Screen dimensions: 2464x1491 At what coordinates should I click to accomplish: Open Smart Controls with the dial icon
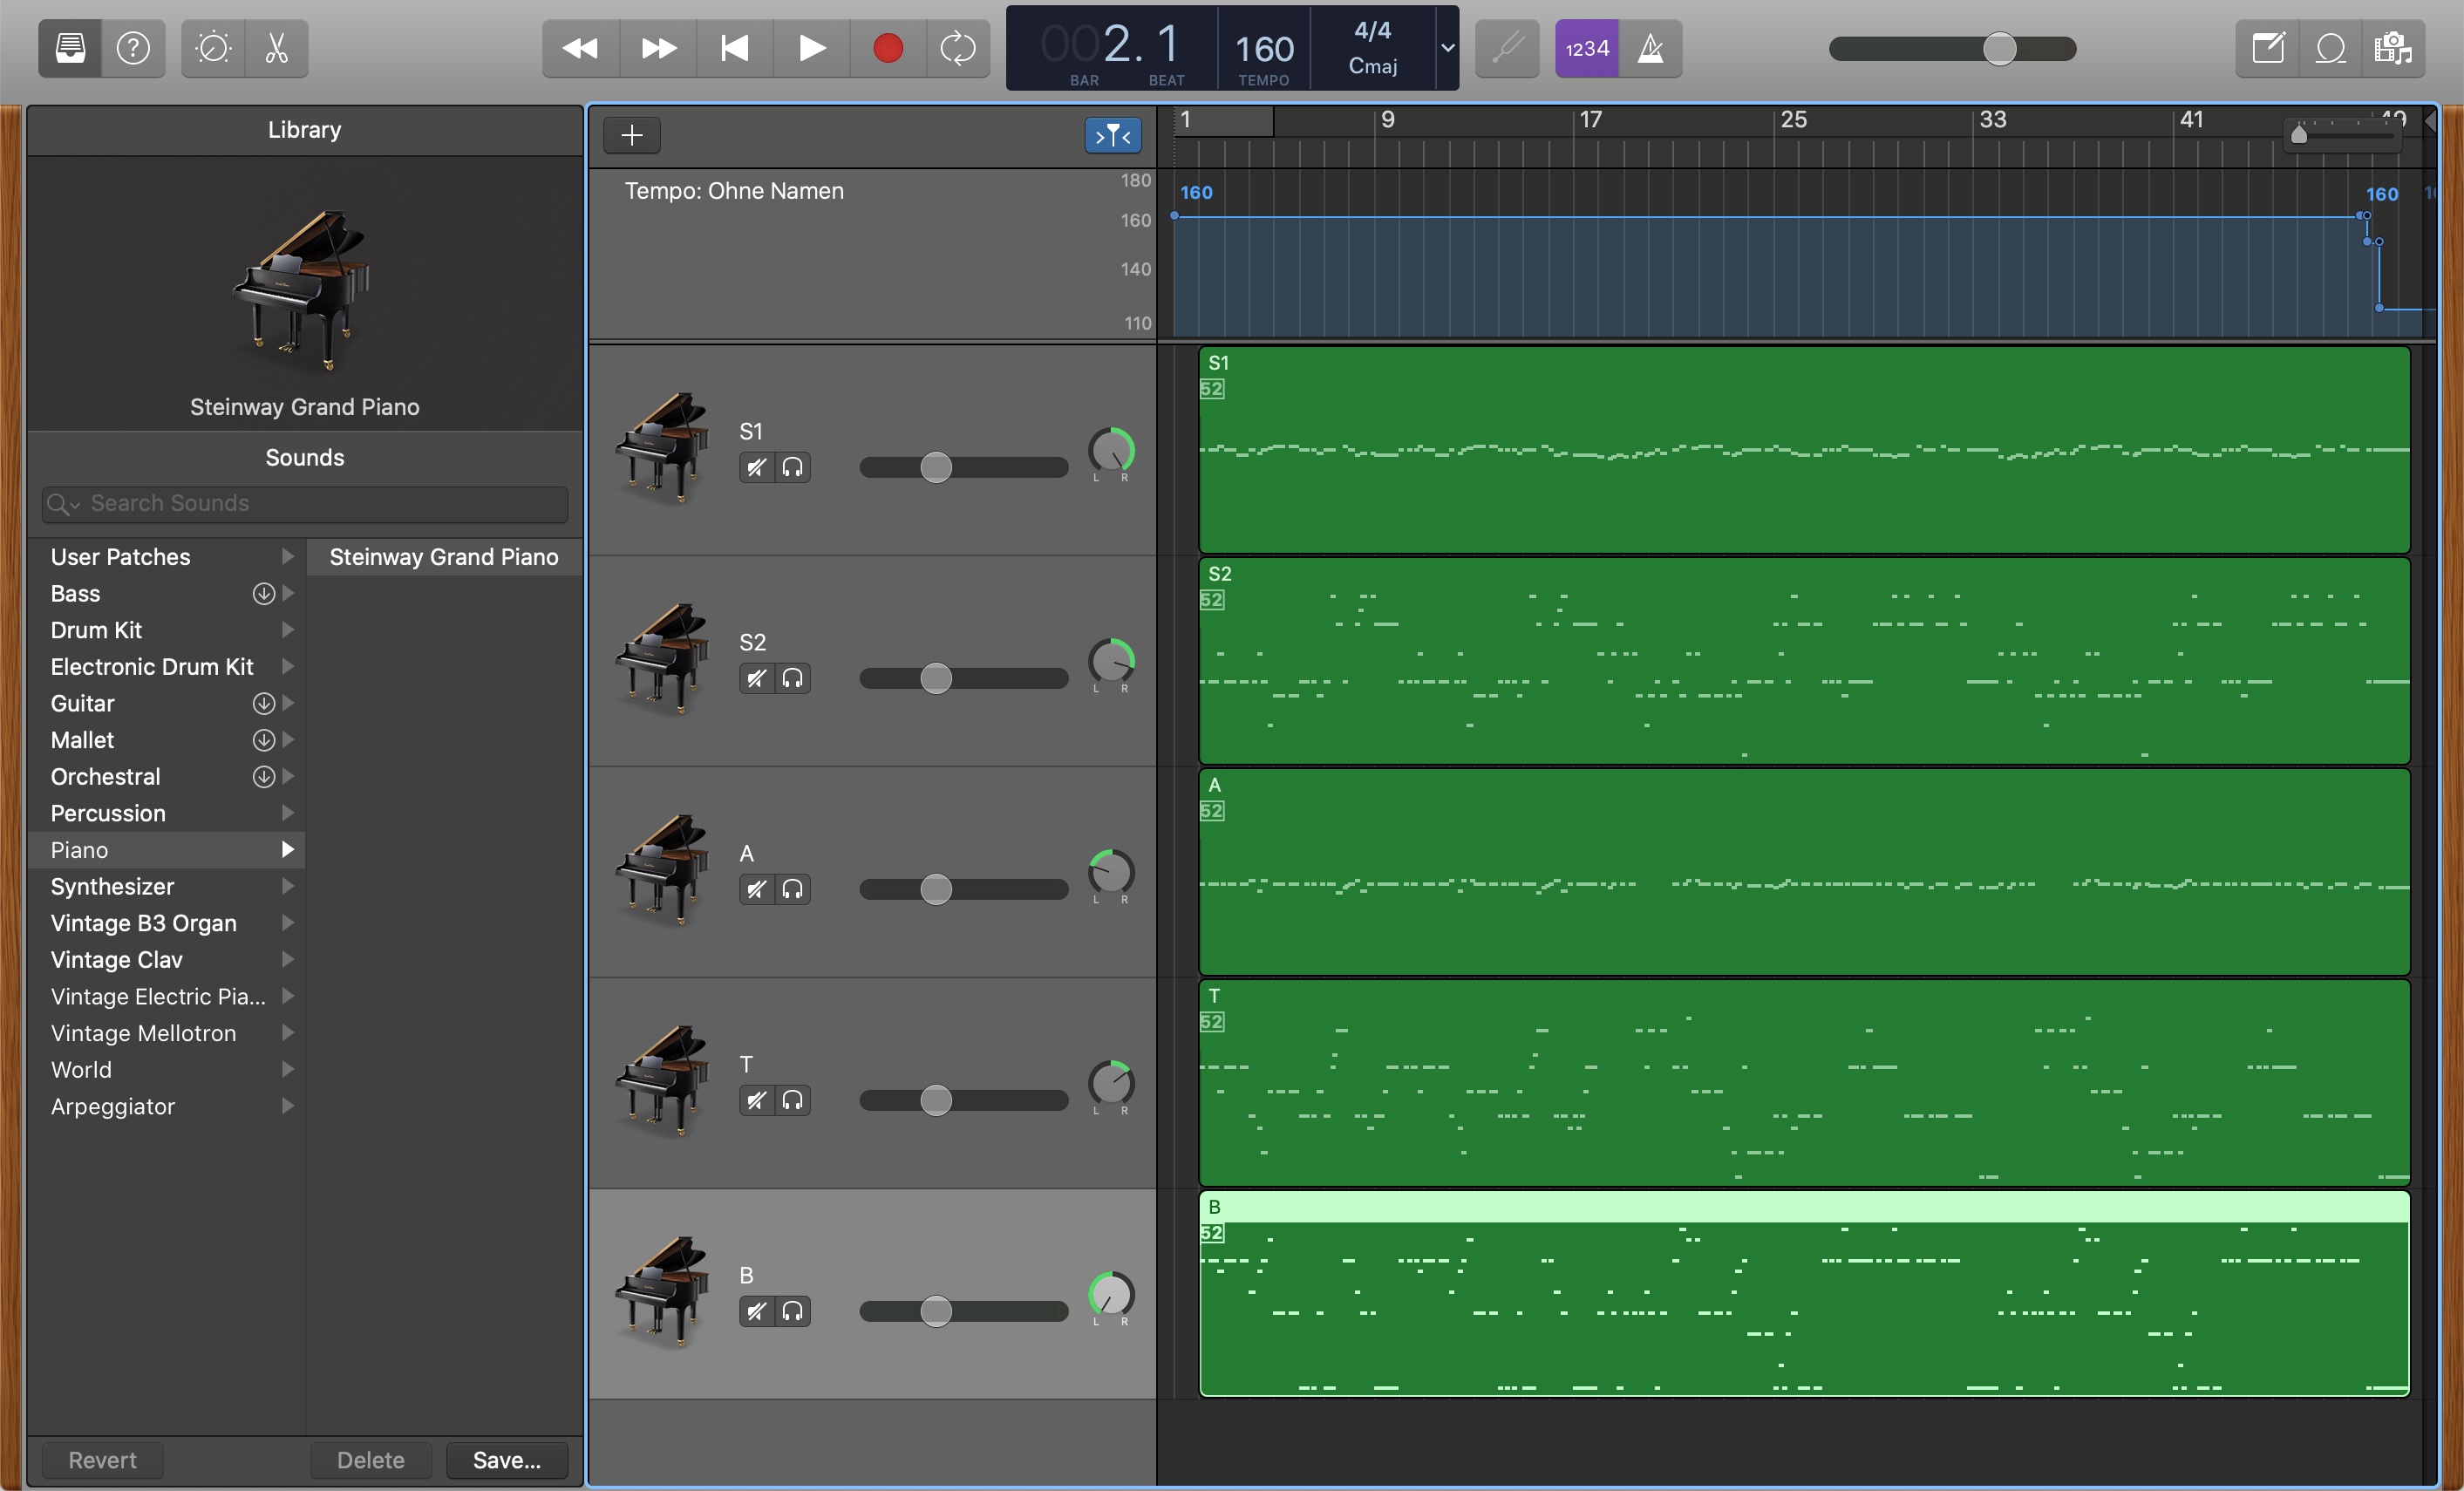pos(213,48)
